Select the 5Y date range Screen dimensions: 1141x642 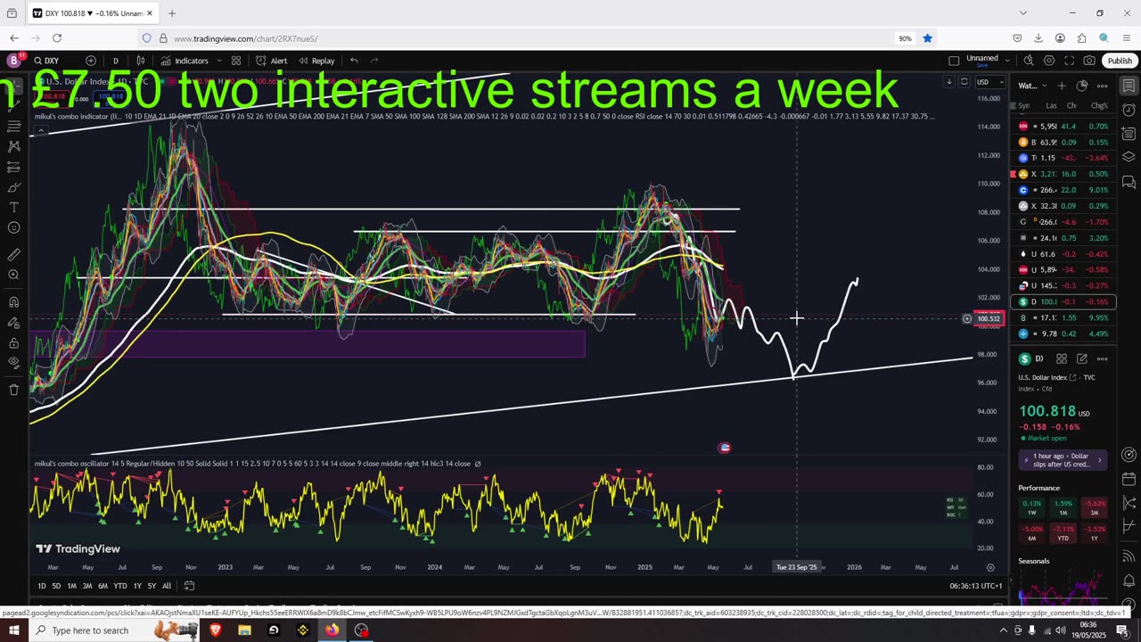tap(152, 586)
